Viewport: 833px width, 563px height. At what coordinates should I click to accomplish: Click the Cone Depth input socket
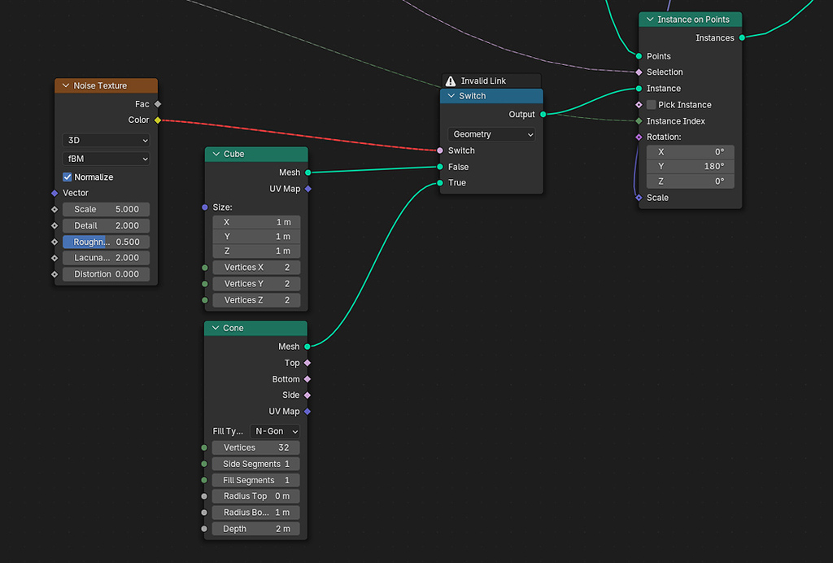tap(204, 529)
